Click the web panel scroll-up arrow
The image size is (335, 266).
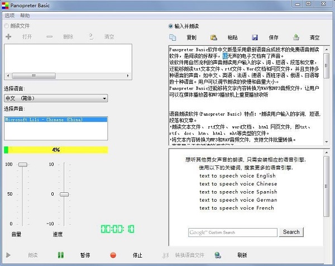327,153
